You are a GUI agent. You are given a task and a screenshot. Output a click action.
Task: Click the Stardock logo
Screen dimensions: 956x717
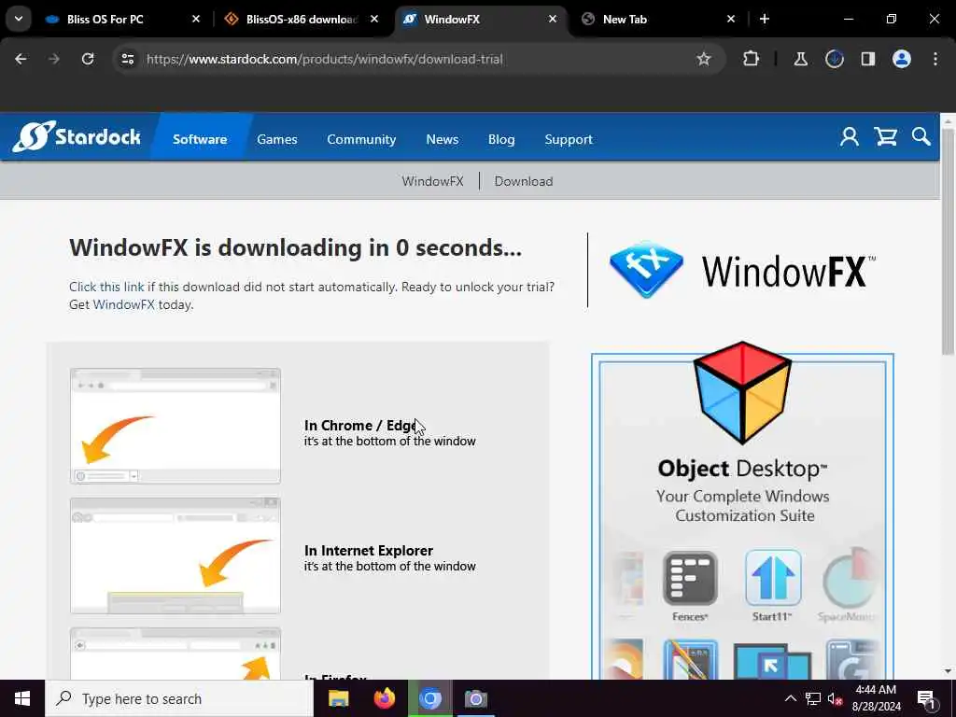point(77,136)
